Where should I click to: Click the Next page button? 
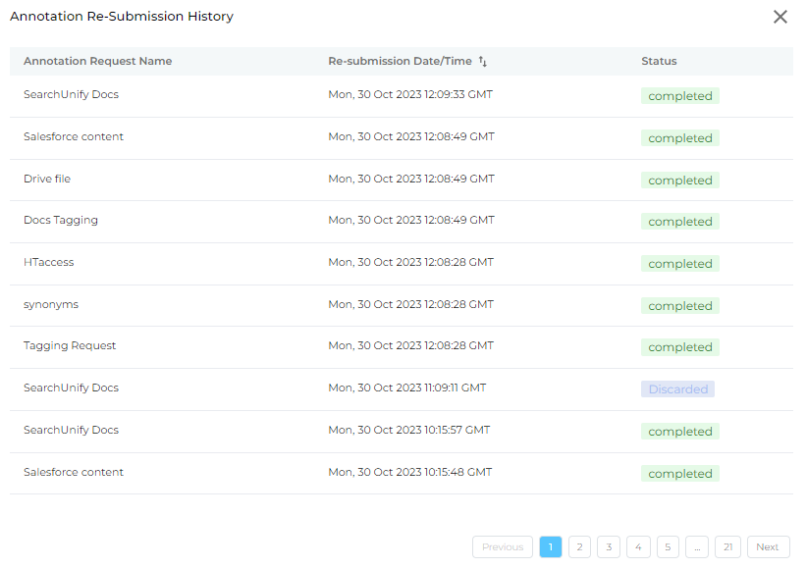click(768, 546)
